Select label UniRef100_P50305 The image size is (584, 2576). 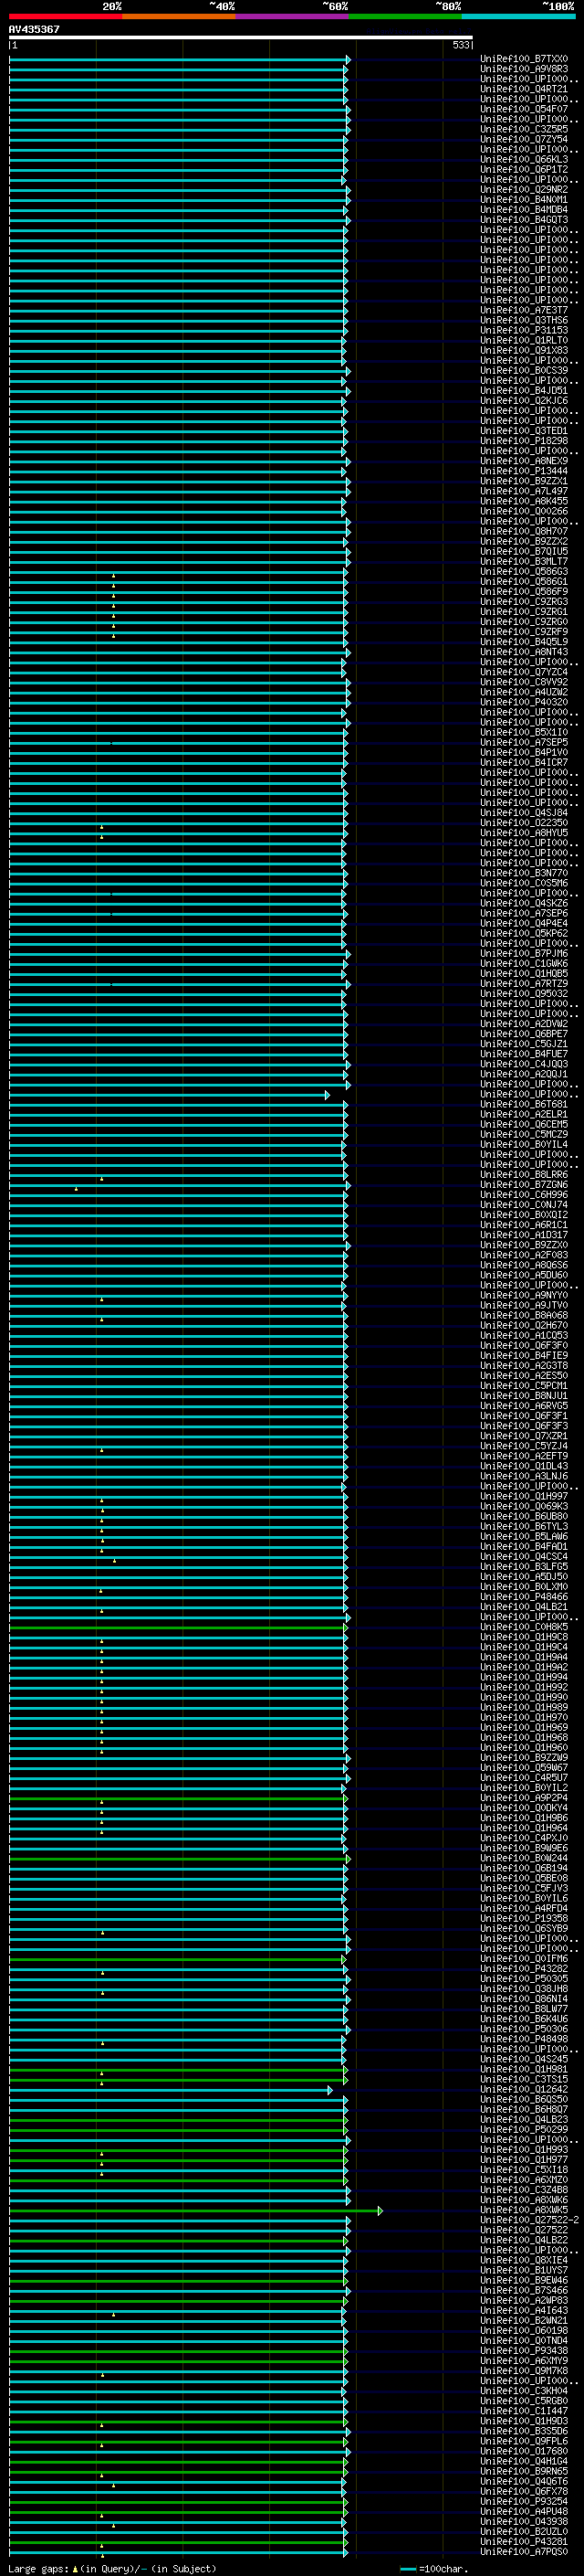point(524,1978)
